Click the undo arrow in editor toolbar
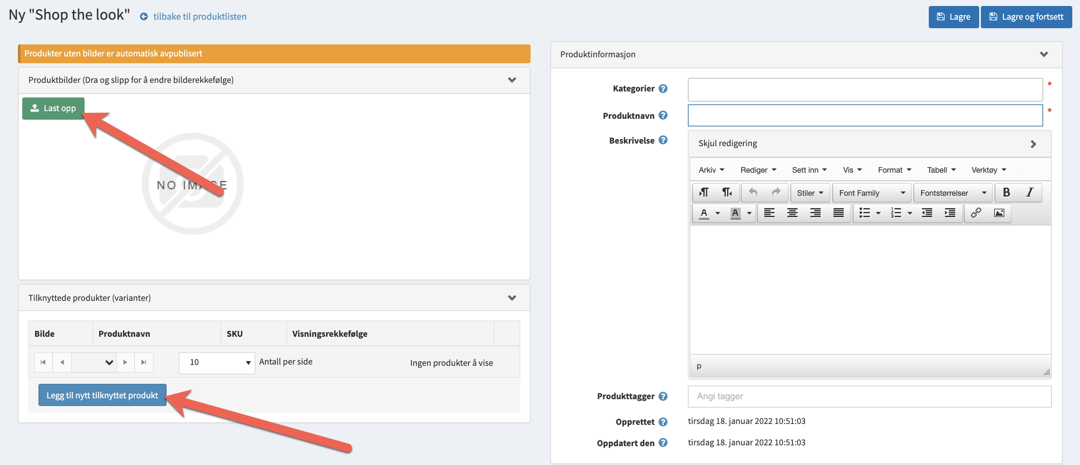Viewport: 1080px width, 465px height. (x=753, y=193)
